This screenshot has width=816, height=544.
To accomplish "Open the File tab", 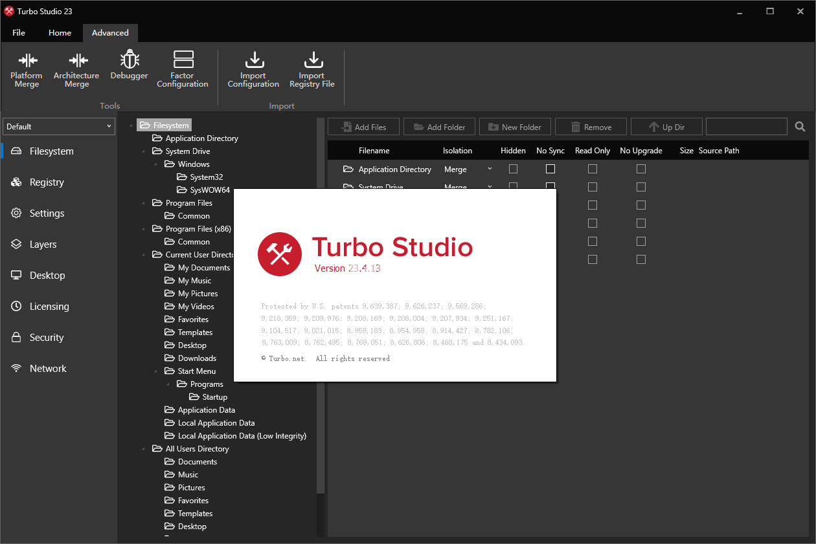I will (19, 33).
